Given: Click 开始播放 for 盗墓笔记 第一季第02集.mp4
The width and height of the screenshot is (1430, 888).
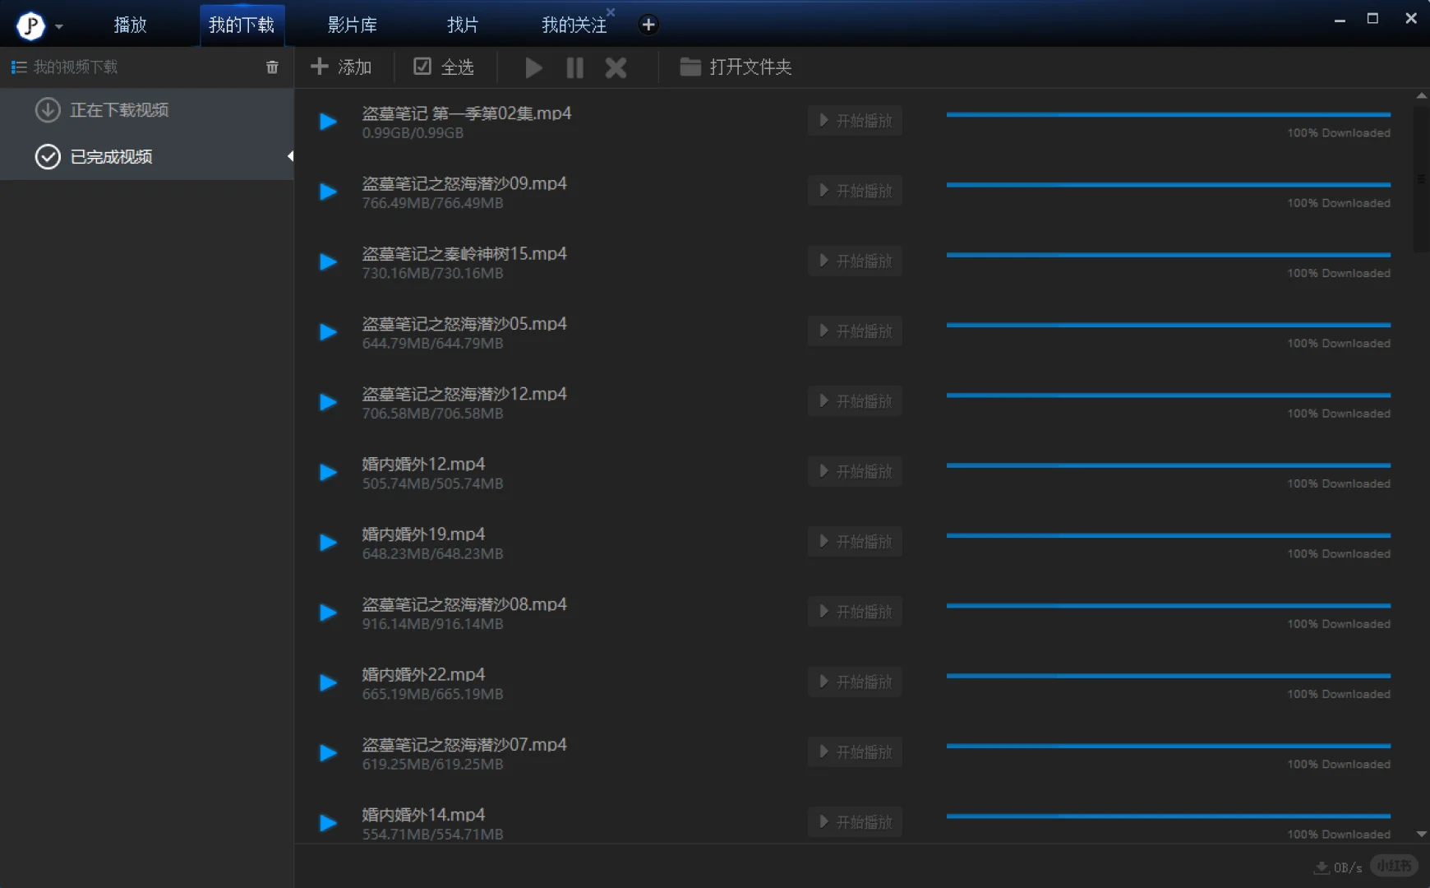Looking at the screenshot, I should point(855,121).
